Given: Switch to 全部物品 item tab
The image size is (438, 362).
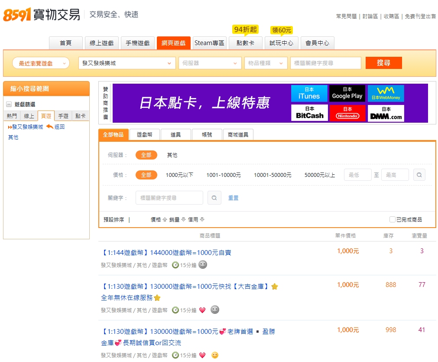Looking at the screenshot, I should point(114,134).
